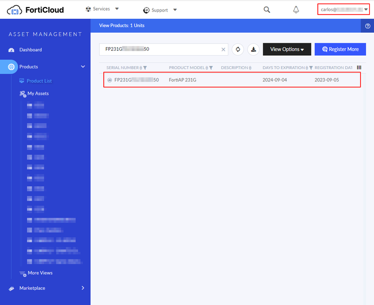Click the Services gear icon
The height and width of the screenshot is (305, 374).
coord(88,9)
